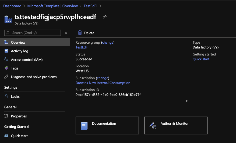
Task: Open Quick start link under Getting started
Action: pyautogui.click(x=201, y=59)
